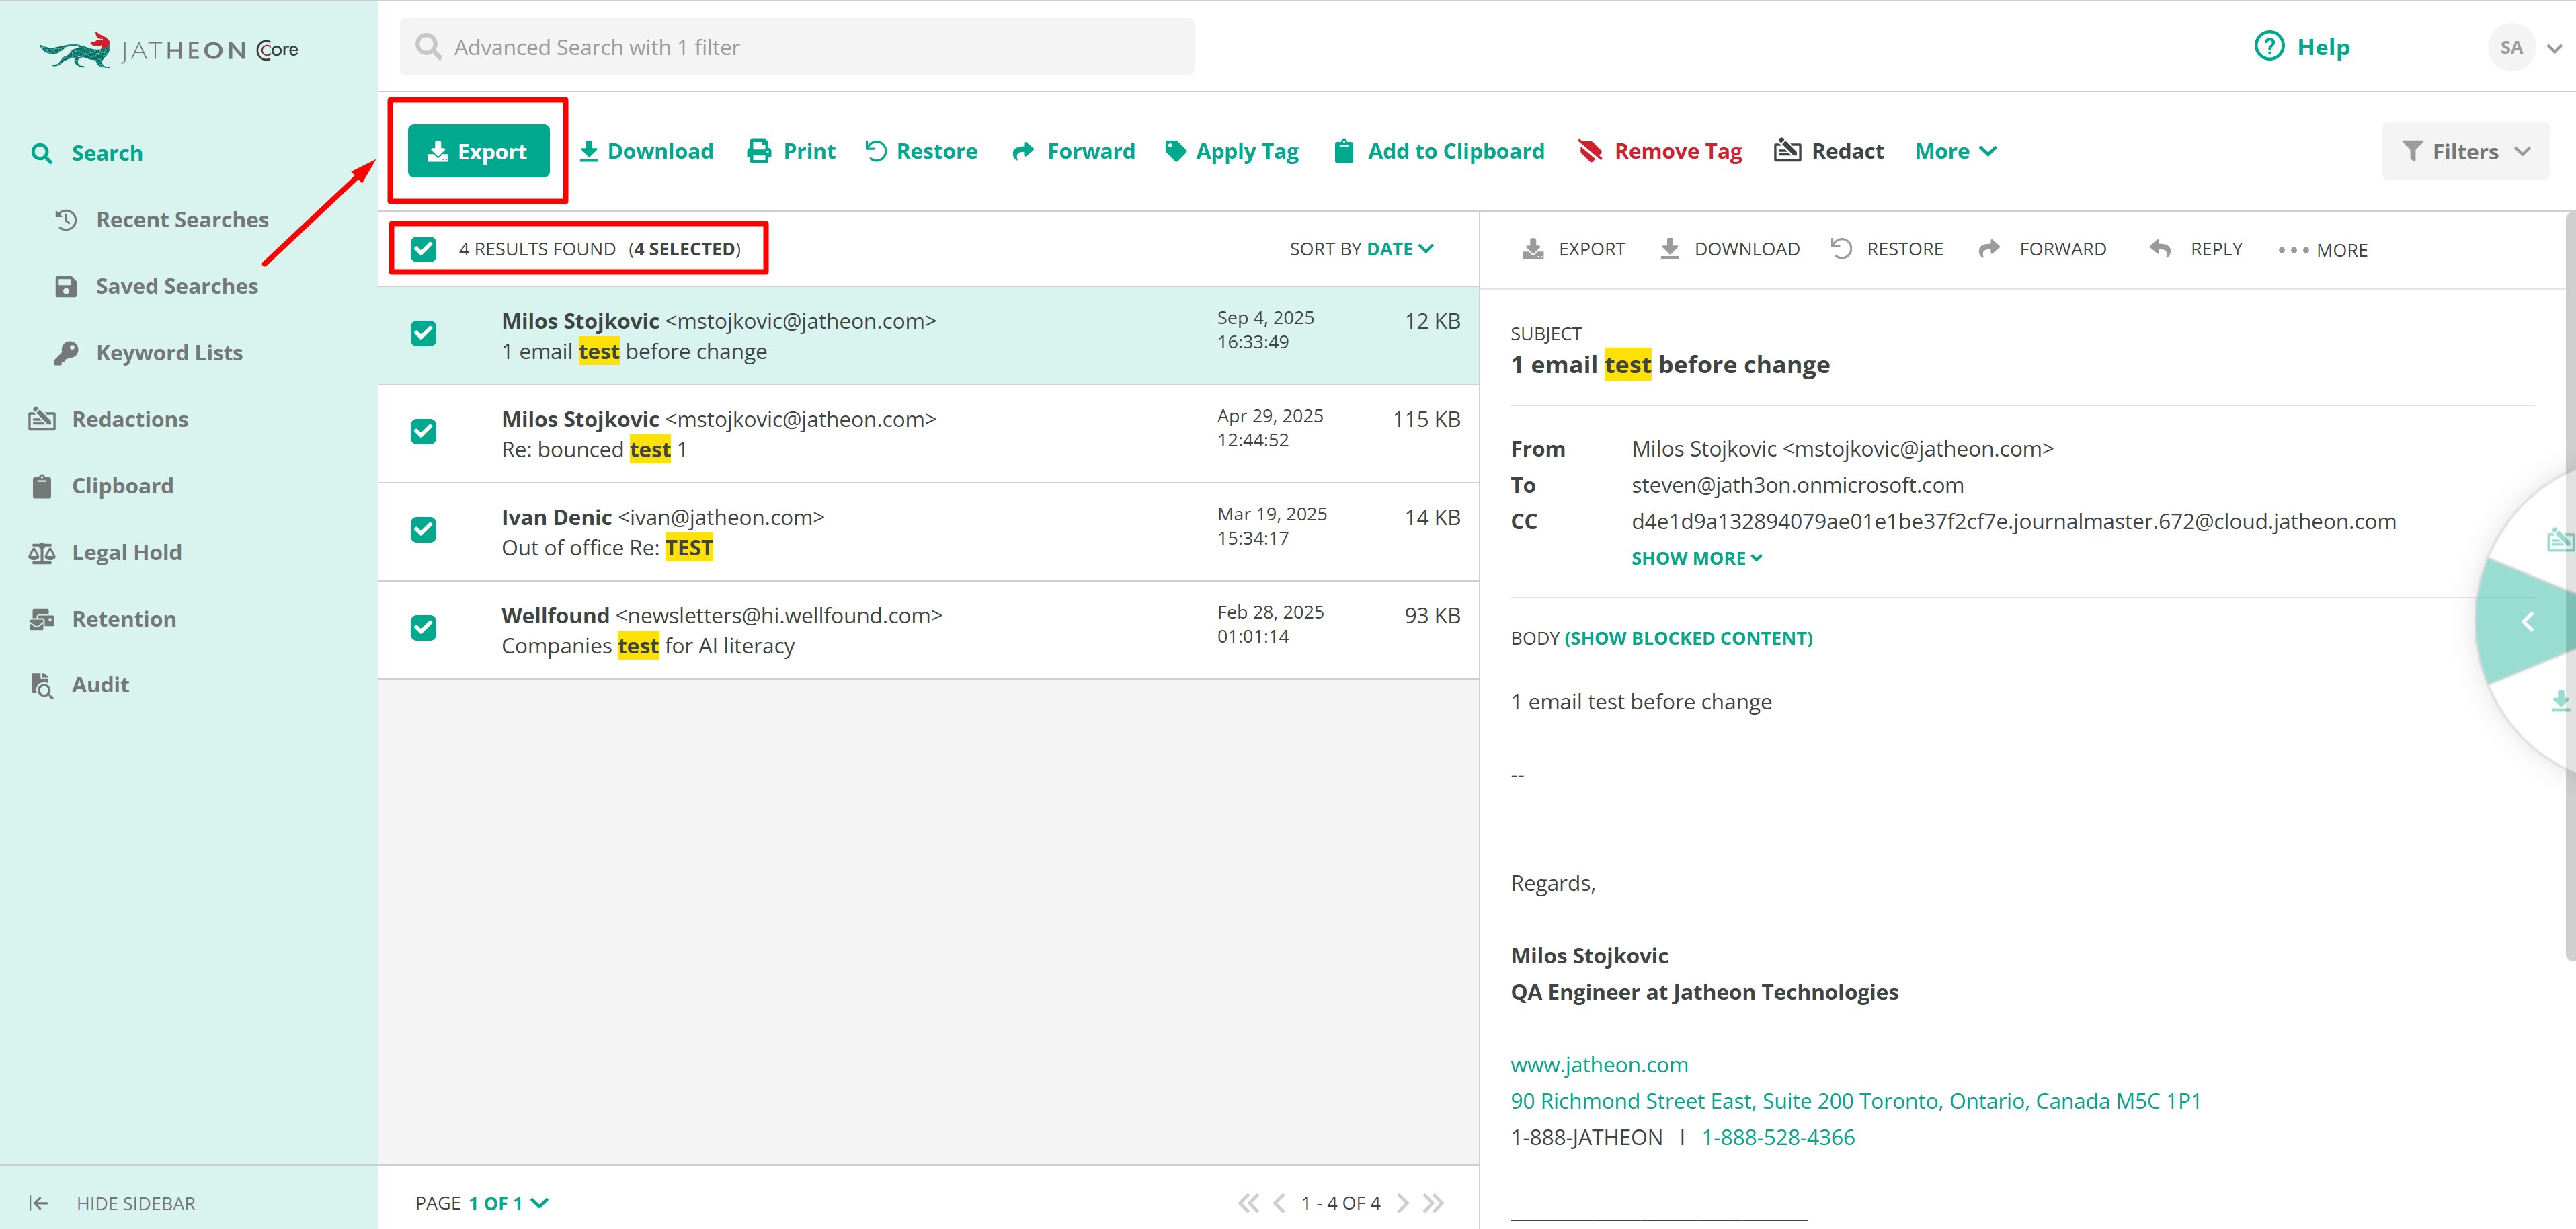The height and width of the screenshot is (1229, 2576).
Task: Click the Apply Tag icon
Action: [x=1176, y=151]
